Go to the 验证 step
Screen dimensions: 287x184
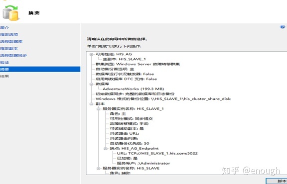click(x=4, y=62)
